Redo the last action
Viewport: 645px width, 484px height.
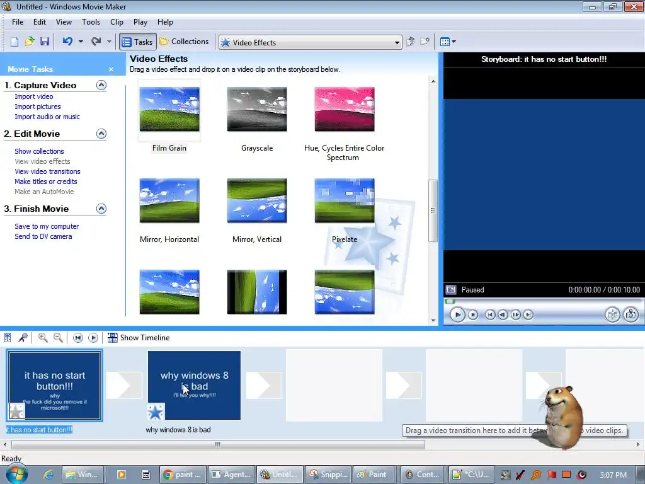(96, 42)
